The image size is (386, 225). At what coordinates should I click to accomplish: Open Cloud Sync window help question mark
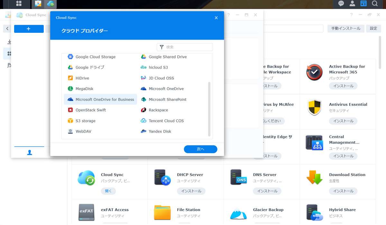pyautogui.click(x=229, y=15)
